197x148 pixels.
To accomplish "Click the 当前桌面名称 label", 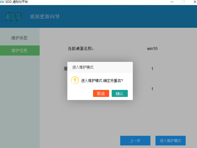I will pyautogui.click(x=81, y=49).
